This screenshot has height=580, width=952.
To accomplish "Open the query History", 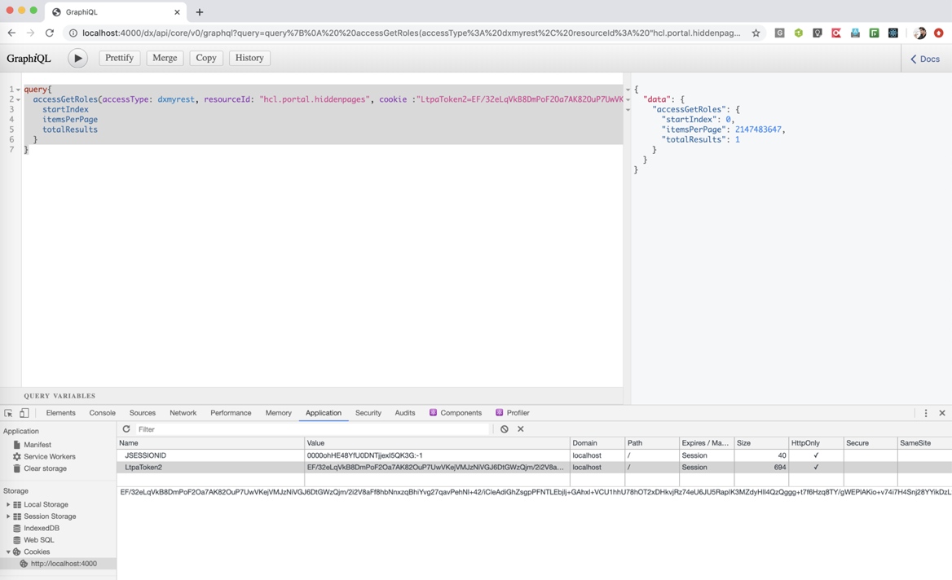I will click(249, 58).
